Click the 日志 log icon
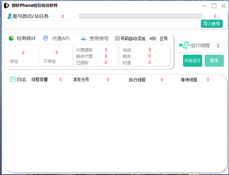 click(x=13, y=79)
